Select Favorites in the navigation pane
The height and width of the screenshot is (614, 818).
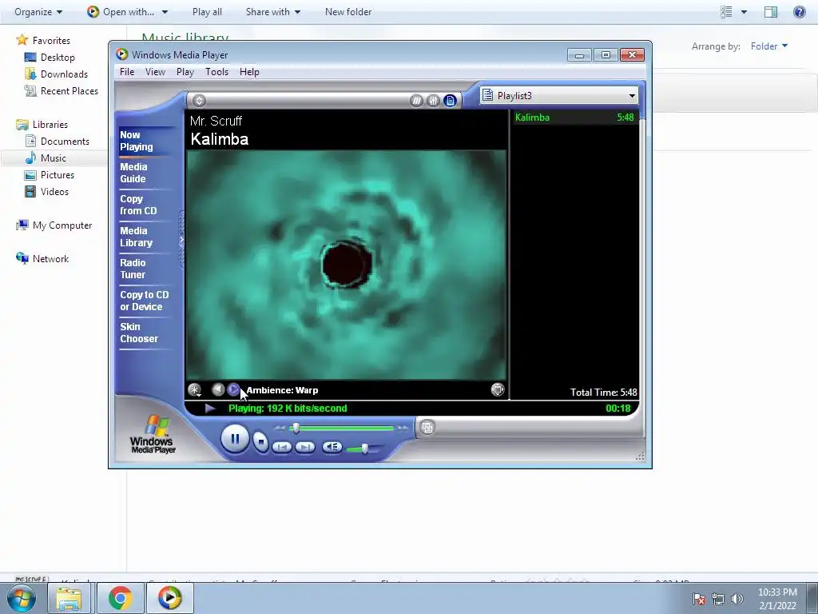(x=43, y=40)
